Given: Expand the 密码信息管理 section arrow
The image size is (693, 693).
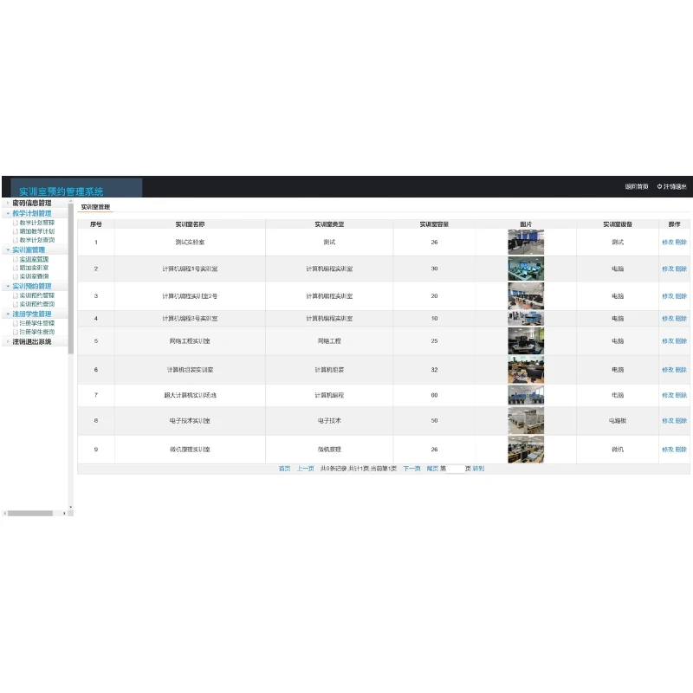Looking at the screenshot, I should [x=8, y=203].
